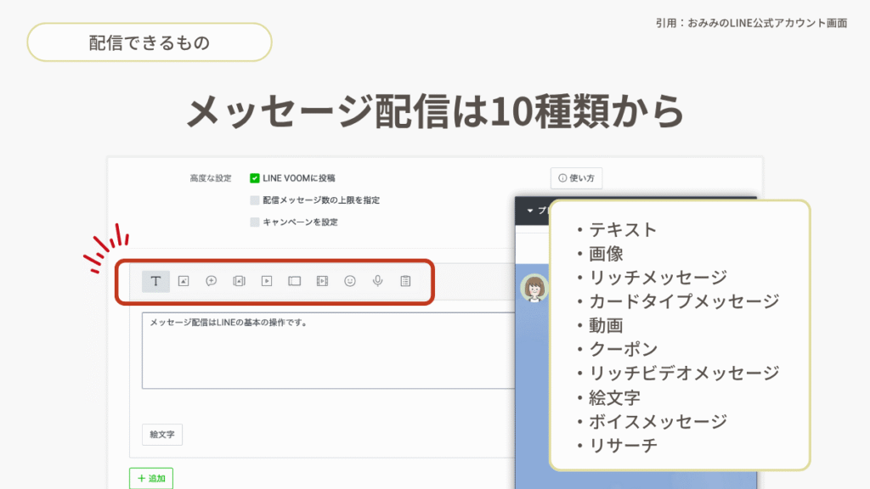Enable 配信メッセージ数の上限を指定 checkbox

coord(255,200)
